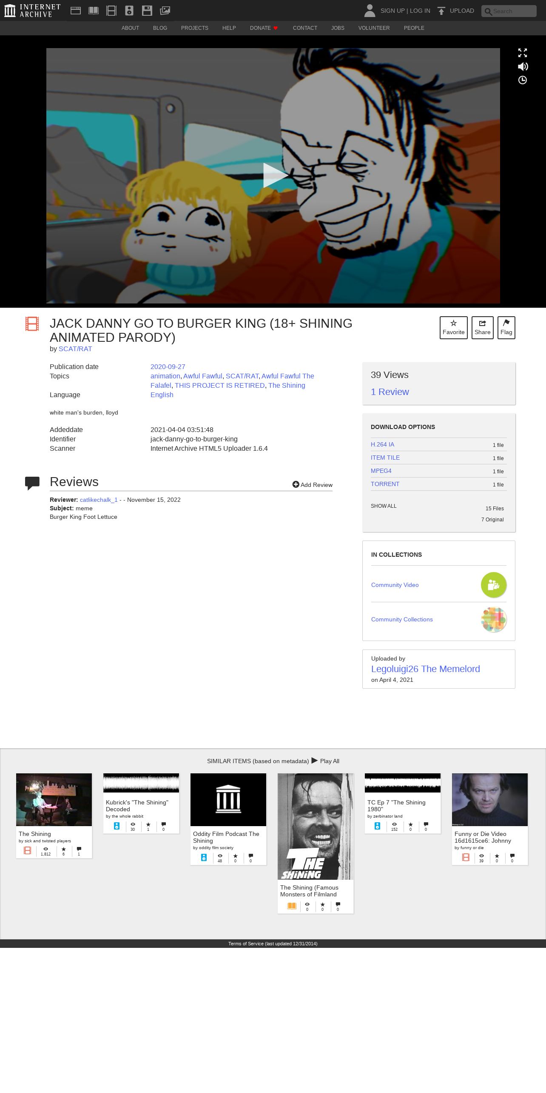Open the CONTACT menu item
The width and height of the screenshot is (546, 1093).
click(x=305, y=28)
